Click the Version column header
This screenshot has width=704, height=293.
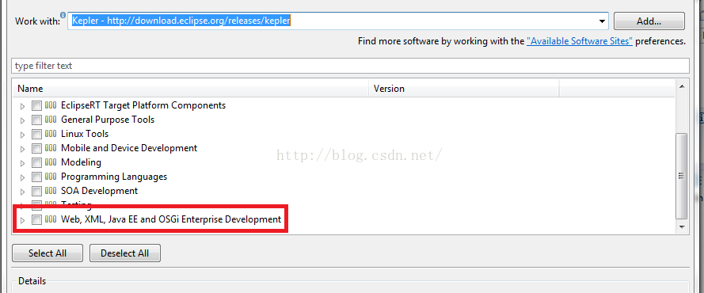pos(464,89)
